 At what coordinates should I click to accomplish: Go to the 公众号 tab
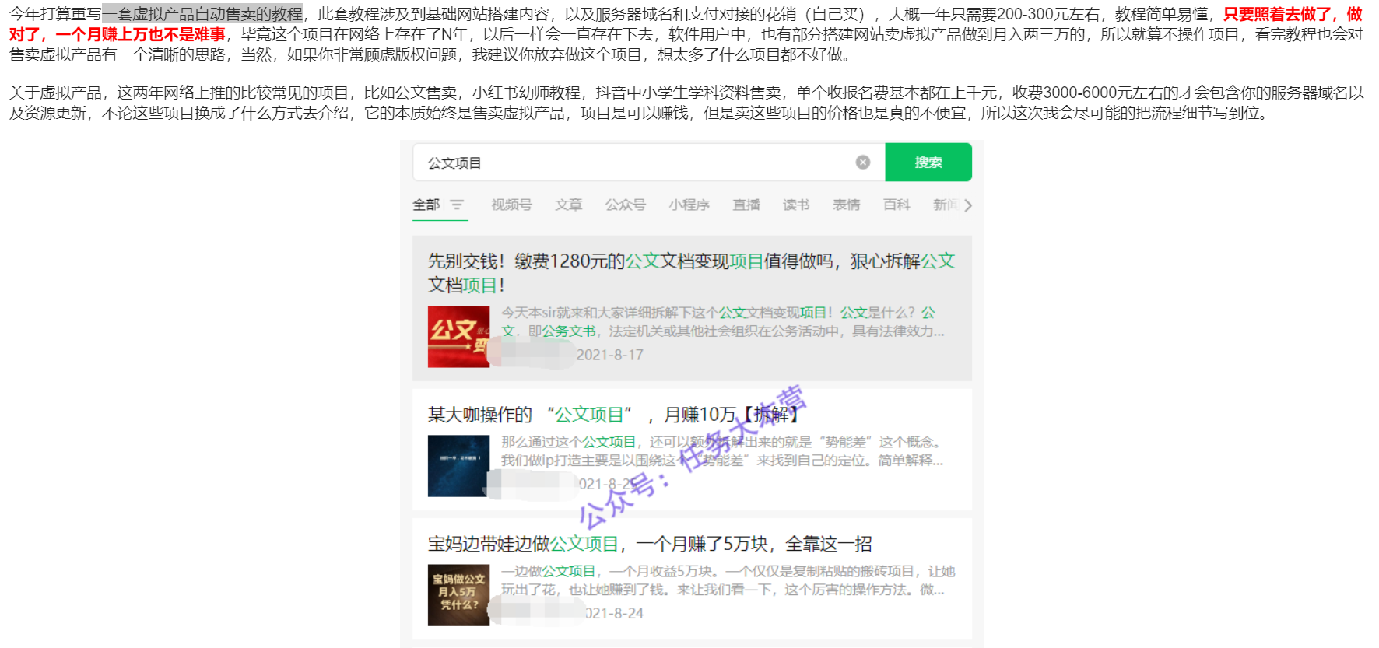click(x=626, y=205)
